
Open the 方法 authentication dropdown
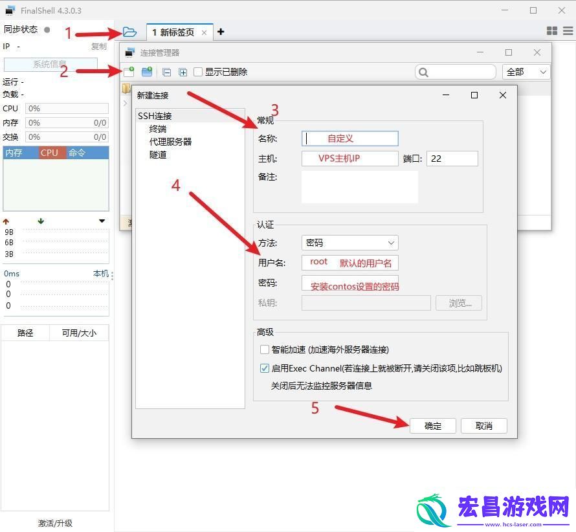tap(349, 243)
